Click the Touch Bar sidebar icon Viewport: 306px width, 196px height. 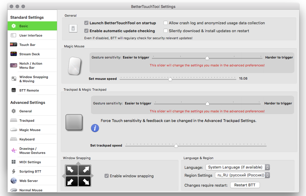[x=14, y=44]
